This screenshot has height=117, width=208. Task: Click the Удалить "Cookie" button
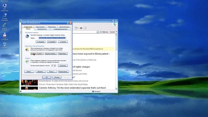pos(37,54)
